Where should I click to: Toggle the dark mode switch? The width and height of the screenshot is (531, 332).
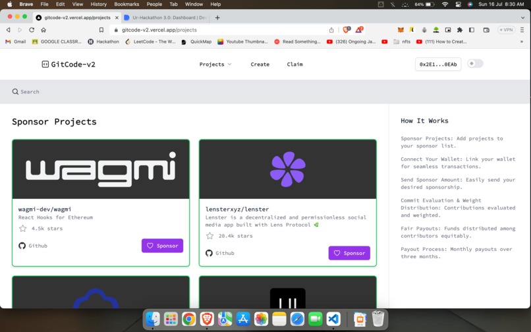(x=475, y=64)
